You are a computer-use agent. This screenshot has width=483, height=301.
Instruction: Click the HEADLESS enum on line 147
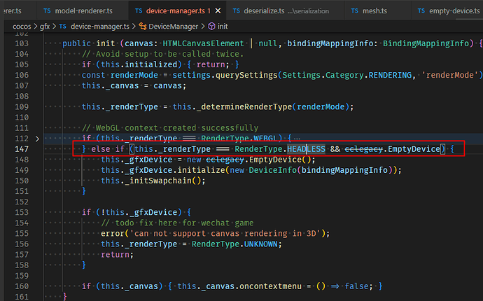[x=306, y=149]
